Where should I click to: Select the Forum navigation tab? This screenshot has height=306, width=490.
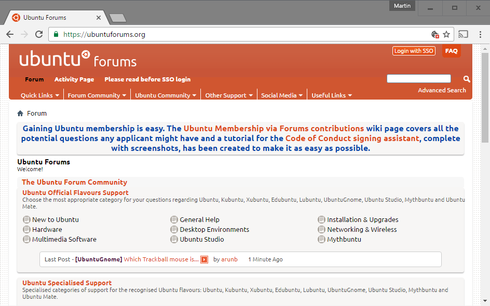pyautogui.click(x=34, y=79)
